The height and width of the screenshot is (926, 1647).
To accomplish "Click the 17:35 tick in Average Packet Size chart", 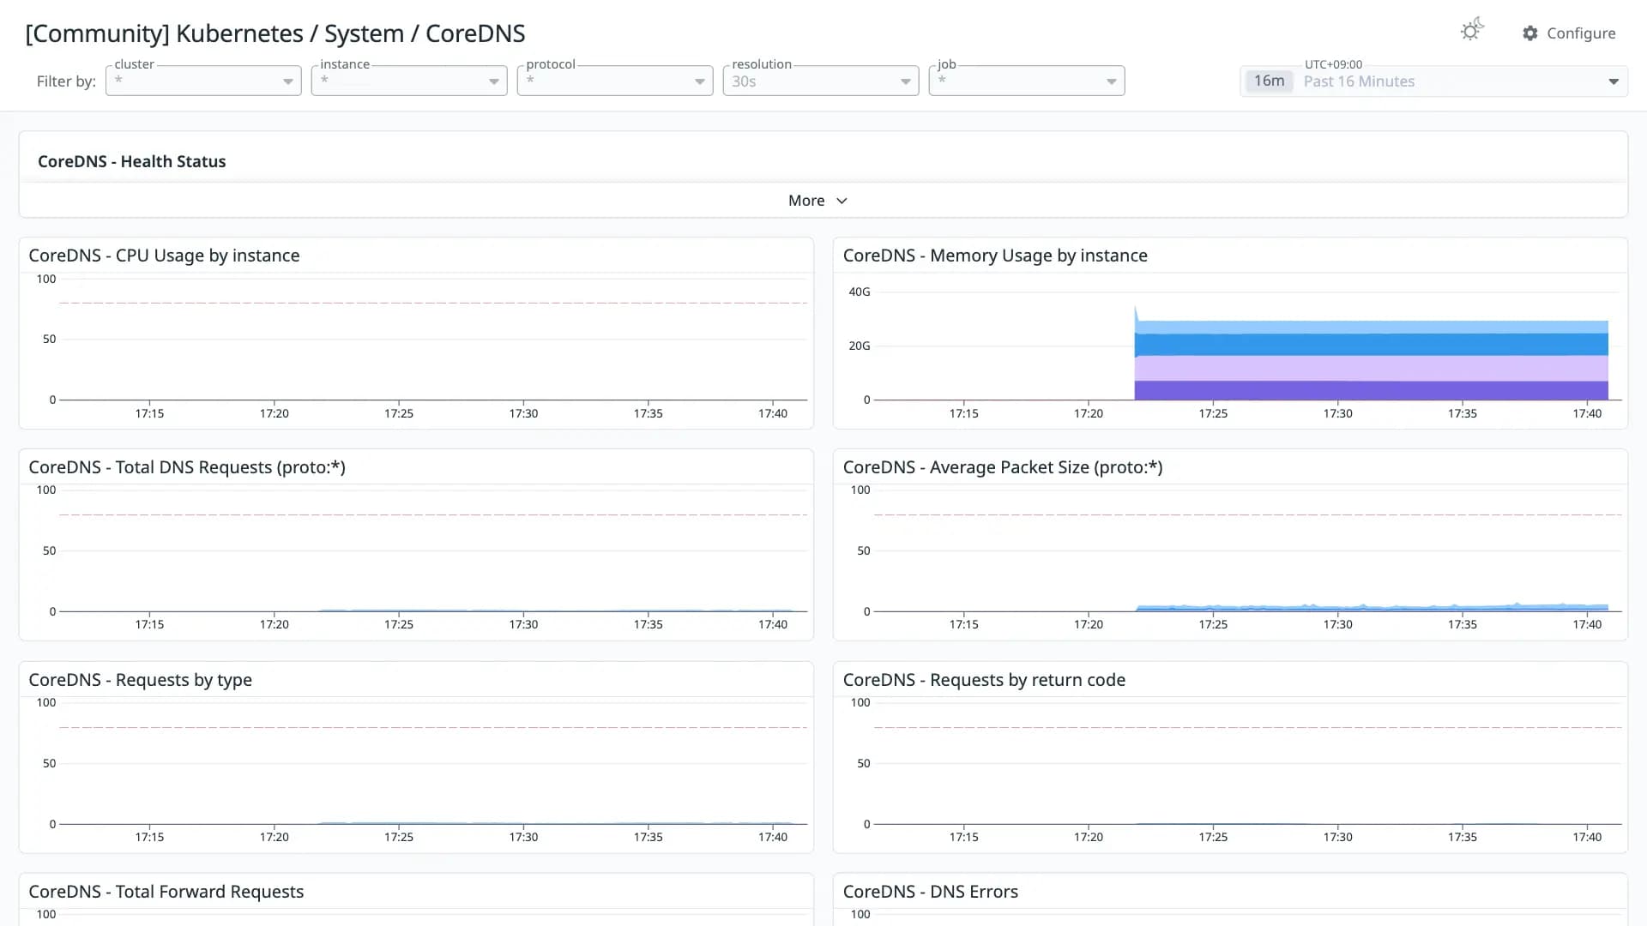I will click(1463, 624).
